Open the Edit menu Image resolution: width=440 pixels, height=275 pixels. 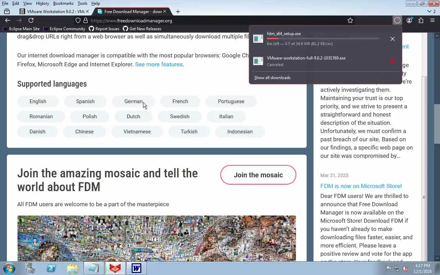tap(16, 3)
